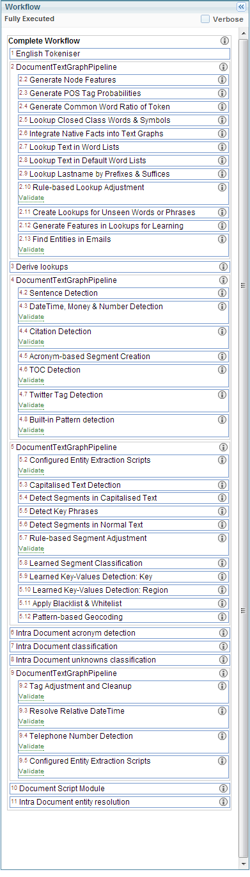Select Intra Document entity resolution step
This screenshot has height=877, width=250.
(120, 802)
